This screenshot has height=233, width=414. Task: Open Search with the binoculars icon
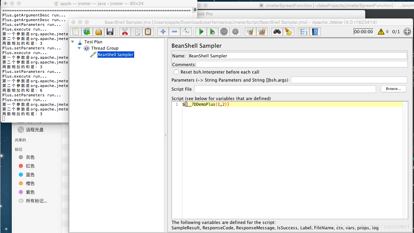pyautogui.click(x=277, y=32)
